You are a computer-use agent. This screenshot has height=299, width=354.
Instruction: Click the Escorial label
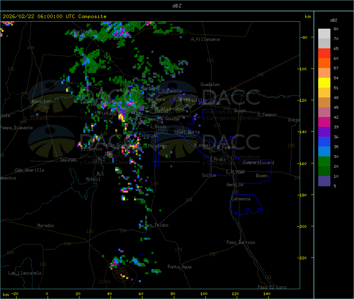(x=148, y=135)
